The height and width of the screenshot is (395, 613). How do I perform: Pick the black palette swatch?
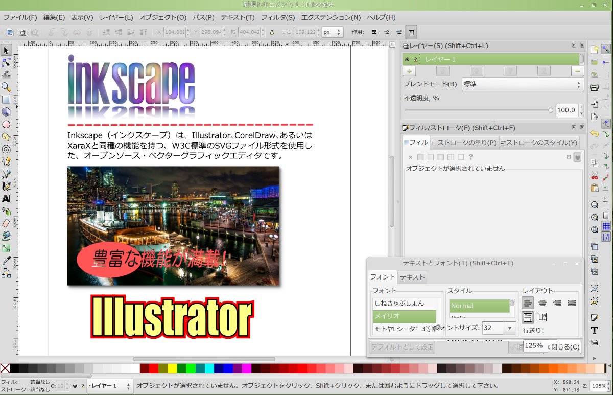14,368
